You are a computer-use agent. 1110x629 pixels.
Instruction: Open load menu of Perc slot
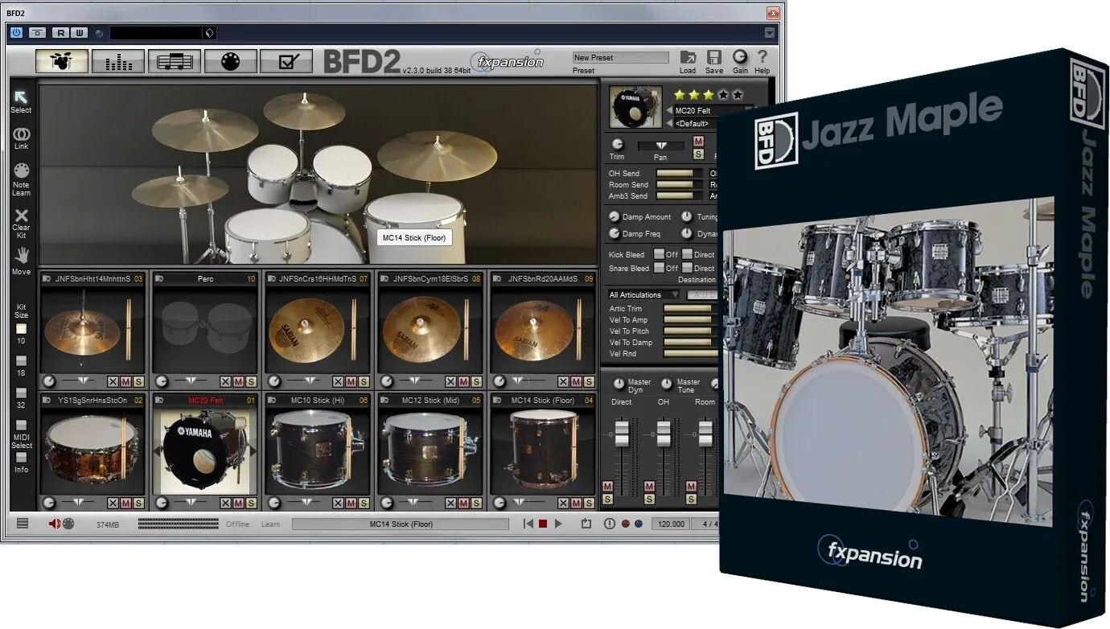[159, 279]
